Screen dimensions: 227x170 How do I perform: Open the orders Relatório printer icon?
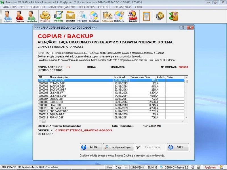coord(94,16)
